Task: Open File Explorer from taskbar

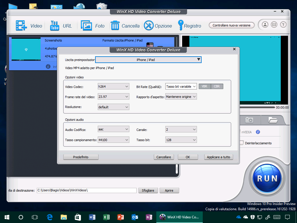Action: point(64,217)
